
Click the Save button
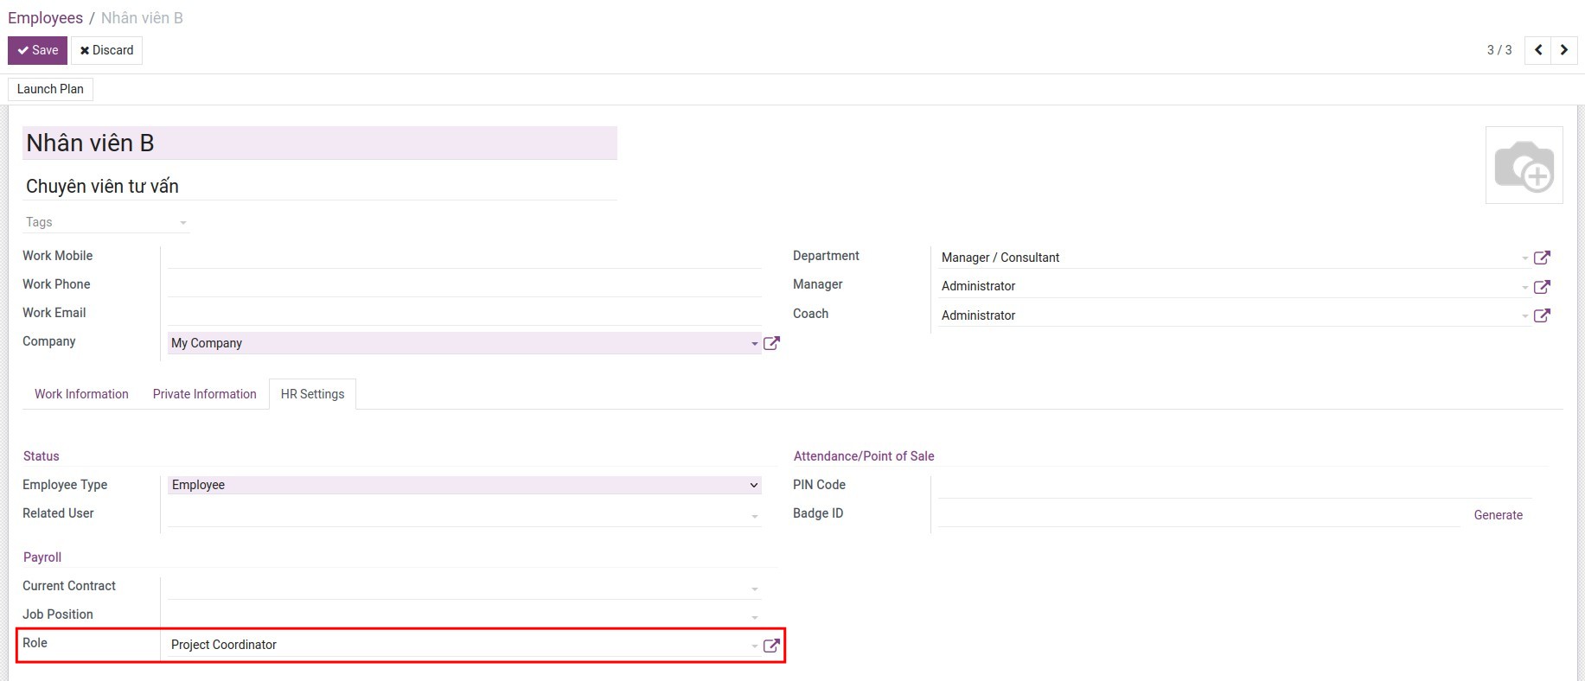(x=37, y=50)
